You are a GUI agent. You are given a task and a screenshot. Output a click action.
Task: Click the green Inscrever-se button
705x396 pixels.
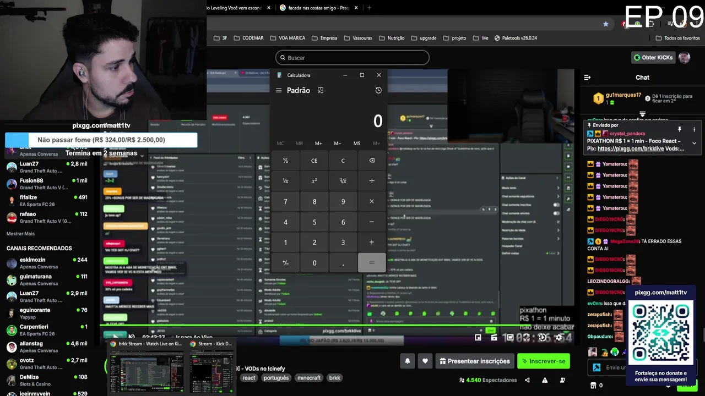(x=543, y=361)
